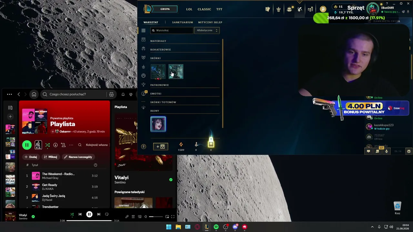Open the League chat bubble icon
The height and width of the screenshot is (232, 413).
tap(368, 151)
